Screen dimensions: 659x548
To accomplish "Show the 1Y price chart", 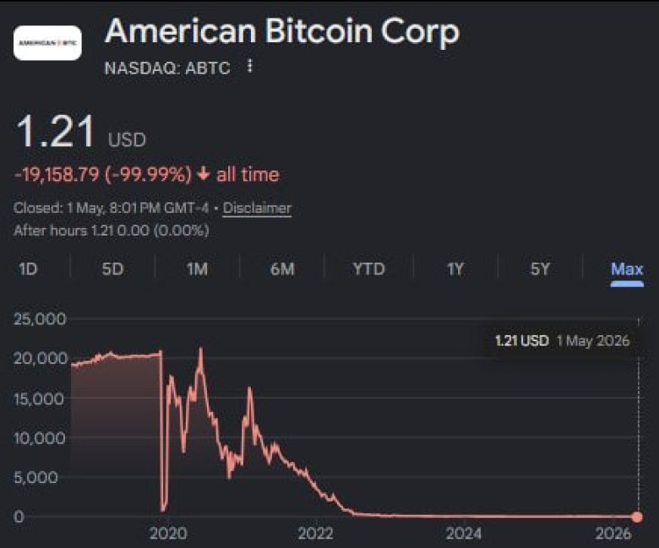I will coord(455,269).
